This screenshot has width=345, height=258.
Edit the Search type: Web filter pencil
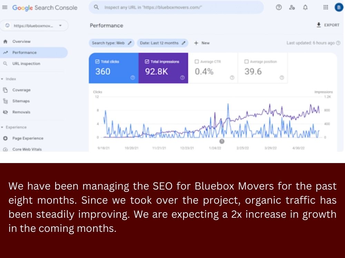click(130, 43)
